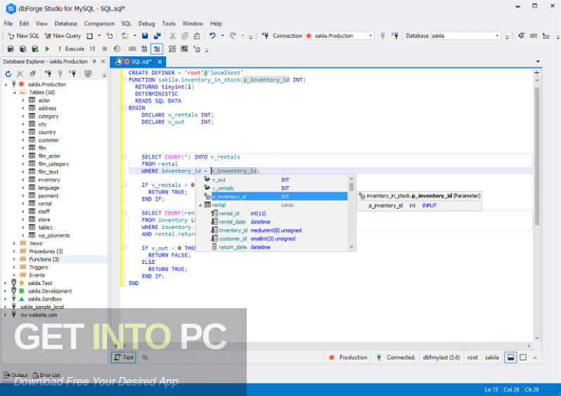Open the Output panel tab
Image resolution: width=561 pixels, height=396 pixels.
(16, 375)
